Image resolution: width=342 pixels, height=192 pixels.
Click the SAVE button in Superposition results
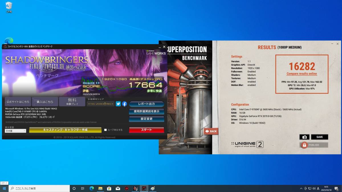pyautogui.click(x=319, y=137)
